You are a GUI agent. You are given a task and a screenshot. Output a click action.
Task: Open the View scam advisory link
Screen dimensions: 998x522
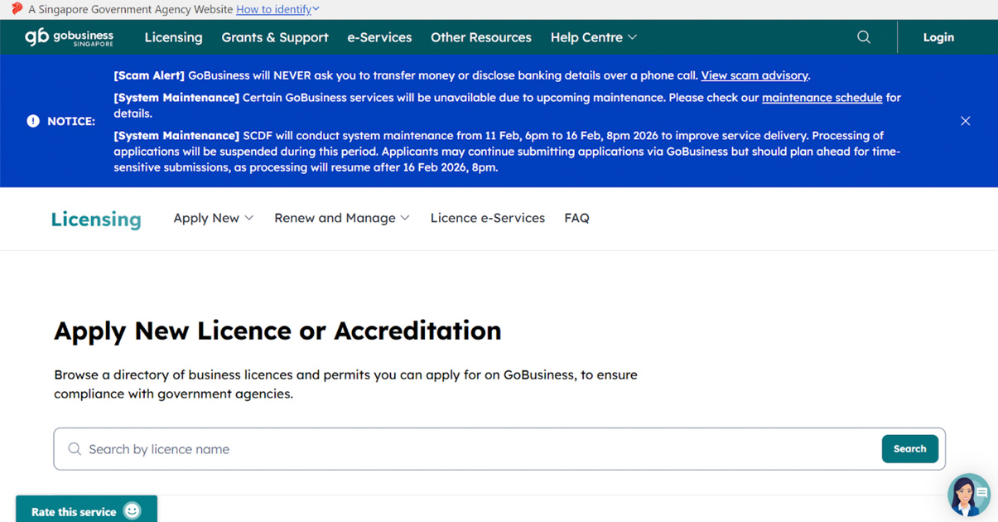(x=754, y=75)
